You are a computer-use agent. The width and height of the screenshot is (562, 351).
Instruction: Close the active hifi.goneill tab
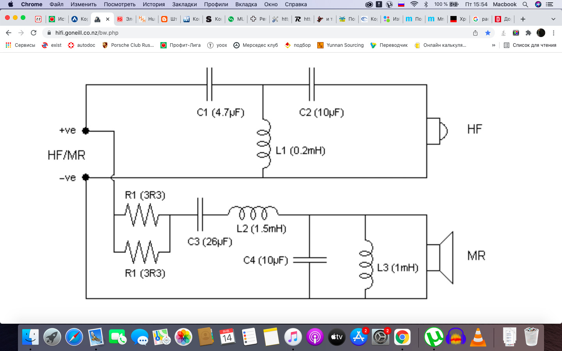point(108,19)
